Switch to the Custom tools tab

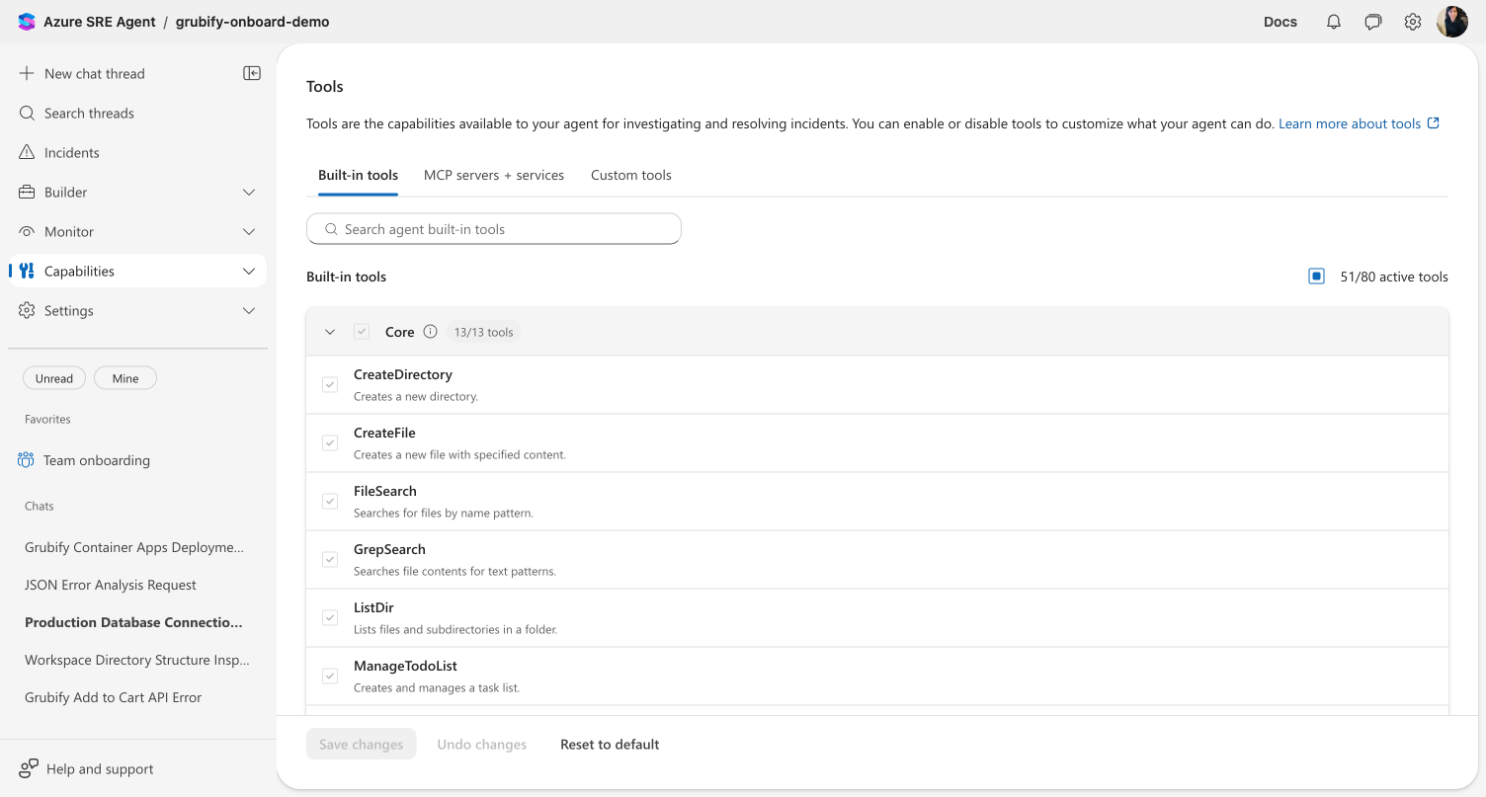coord(631,175)
